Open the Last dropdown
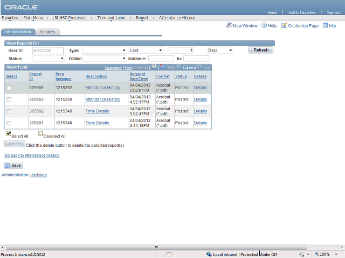345x258 pixels. 146,51
